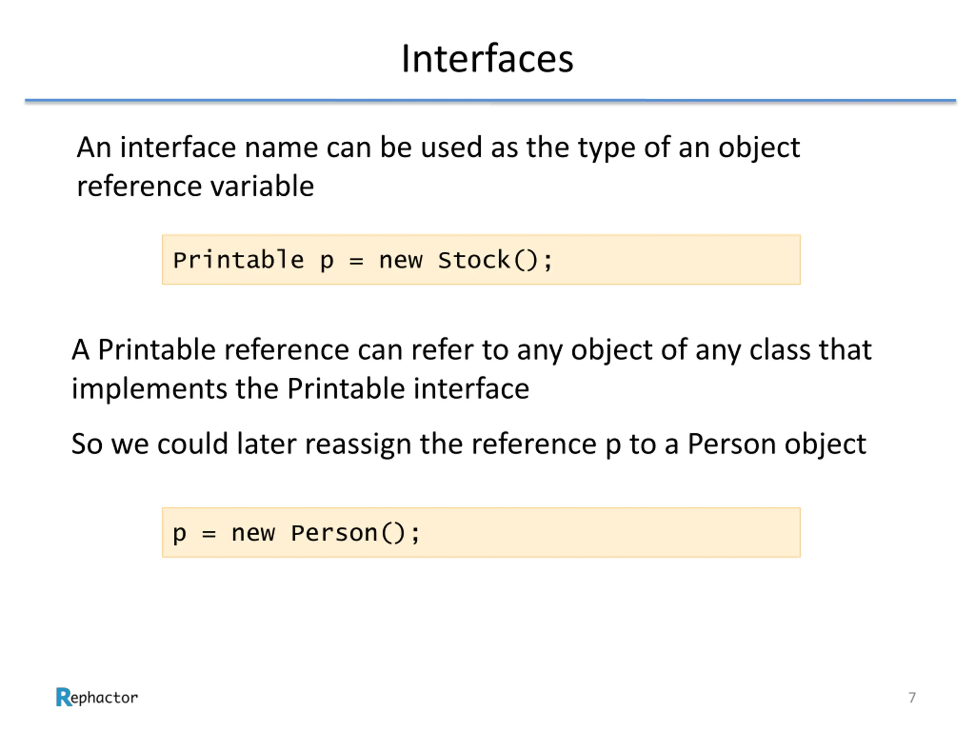Select the p = new Person() code box
This screenshot has height=731, width=975.
click(x=481, y=532)
